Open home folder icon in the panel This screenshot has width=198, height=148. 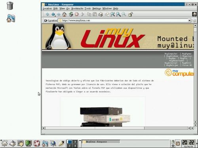45,143
